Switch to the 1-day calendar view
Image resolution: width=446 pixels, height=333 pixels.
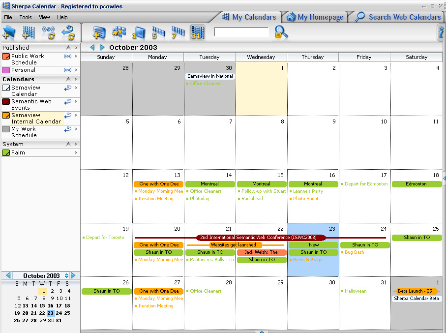[x=138, y=32]
